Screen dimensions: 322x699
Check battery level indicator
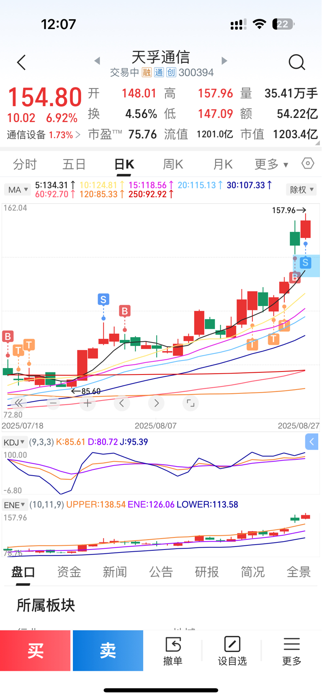283,24
